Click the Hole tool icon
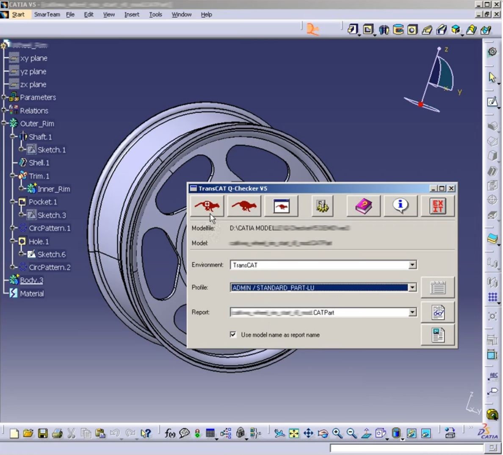The height and width of the screenshot is (455, 503). [412, 30]
